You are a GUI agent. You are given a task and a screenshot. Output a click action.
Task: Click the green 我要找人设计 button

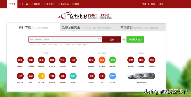point(135,39)
